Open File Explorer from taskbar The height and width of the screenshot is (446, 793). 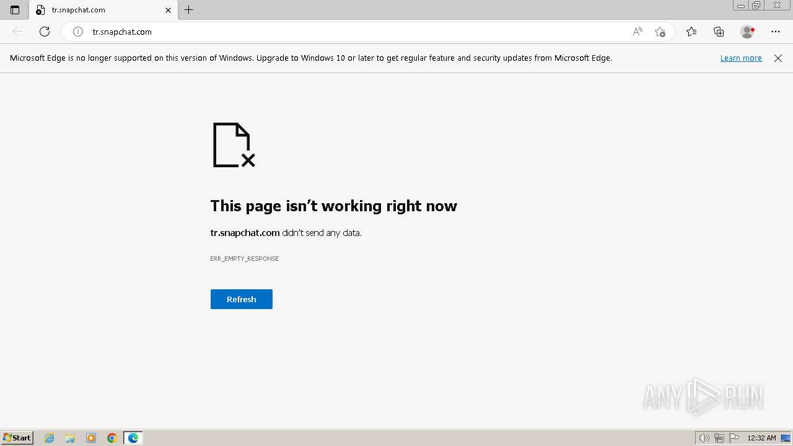point(70,438)
